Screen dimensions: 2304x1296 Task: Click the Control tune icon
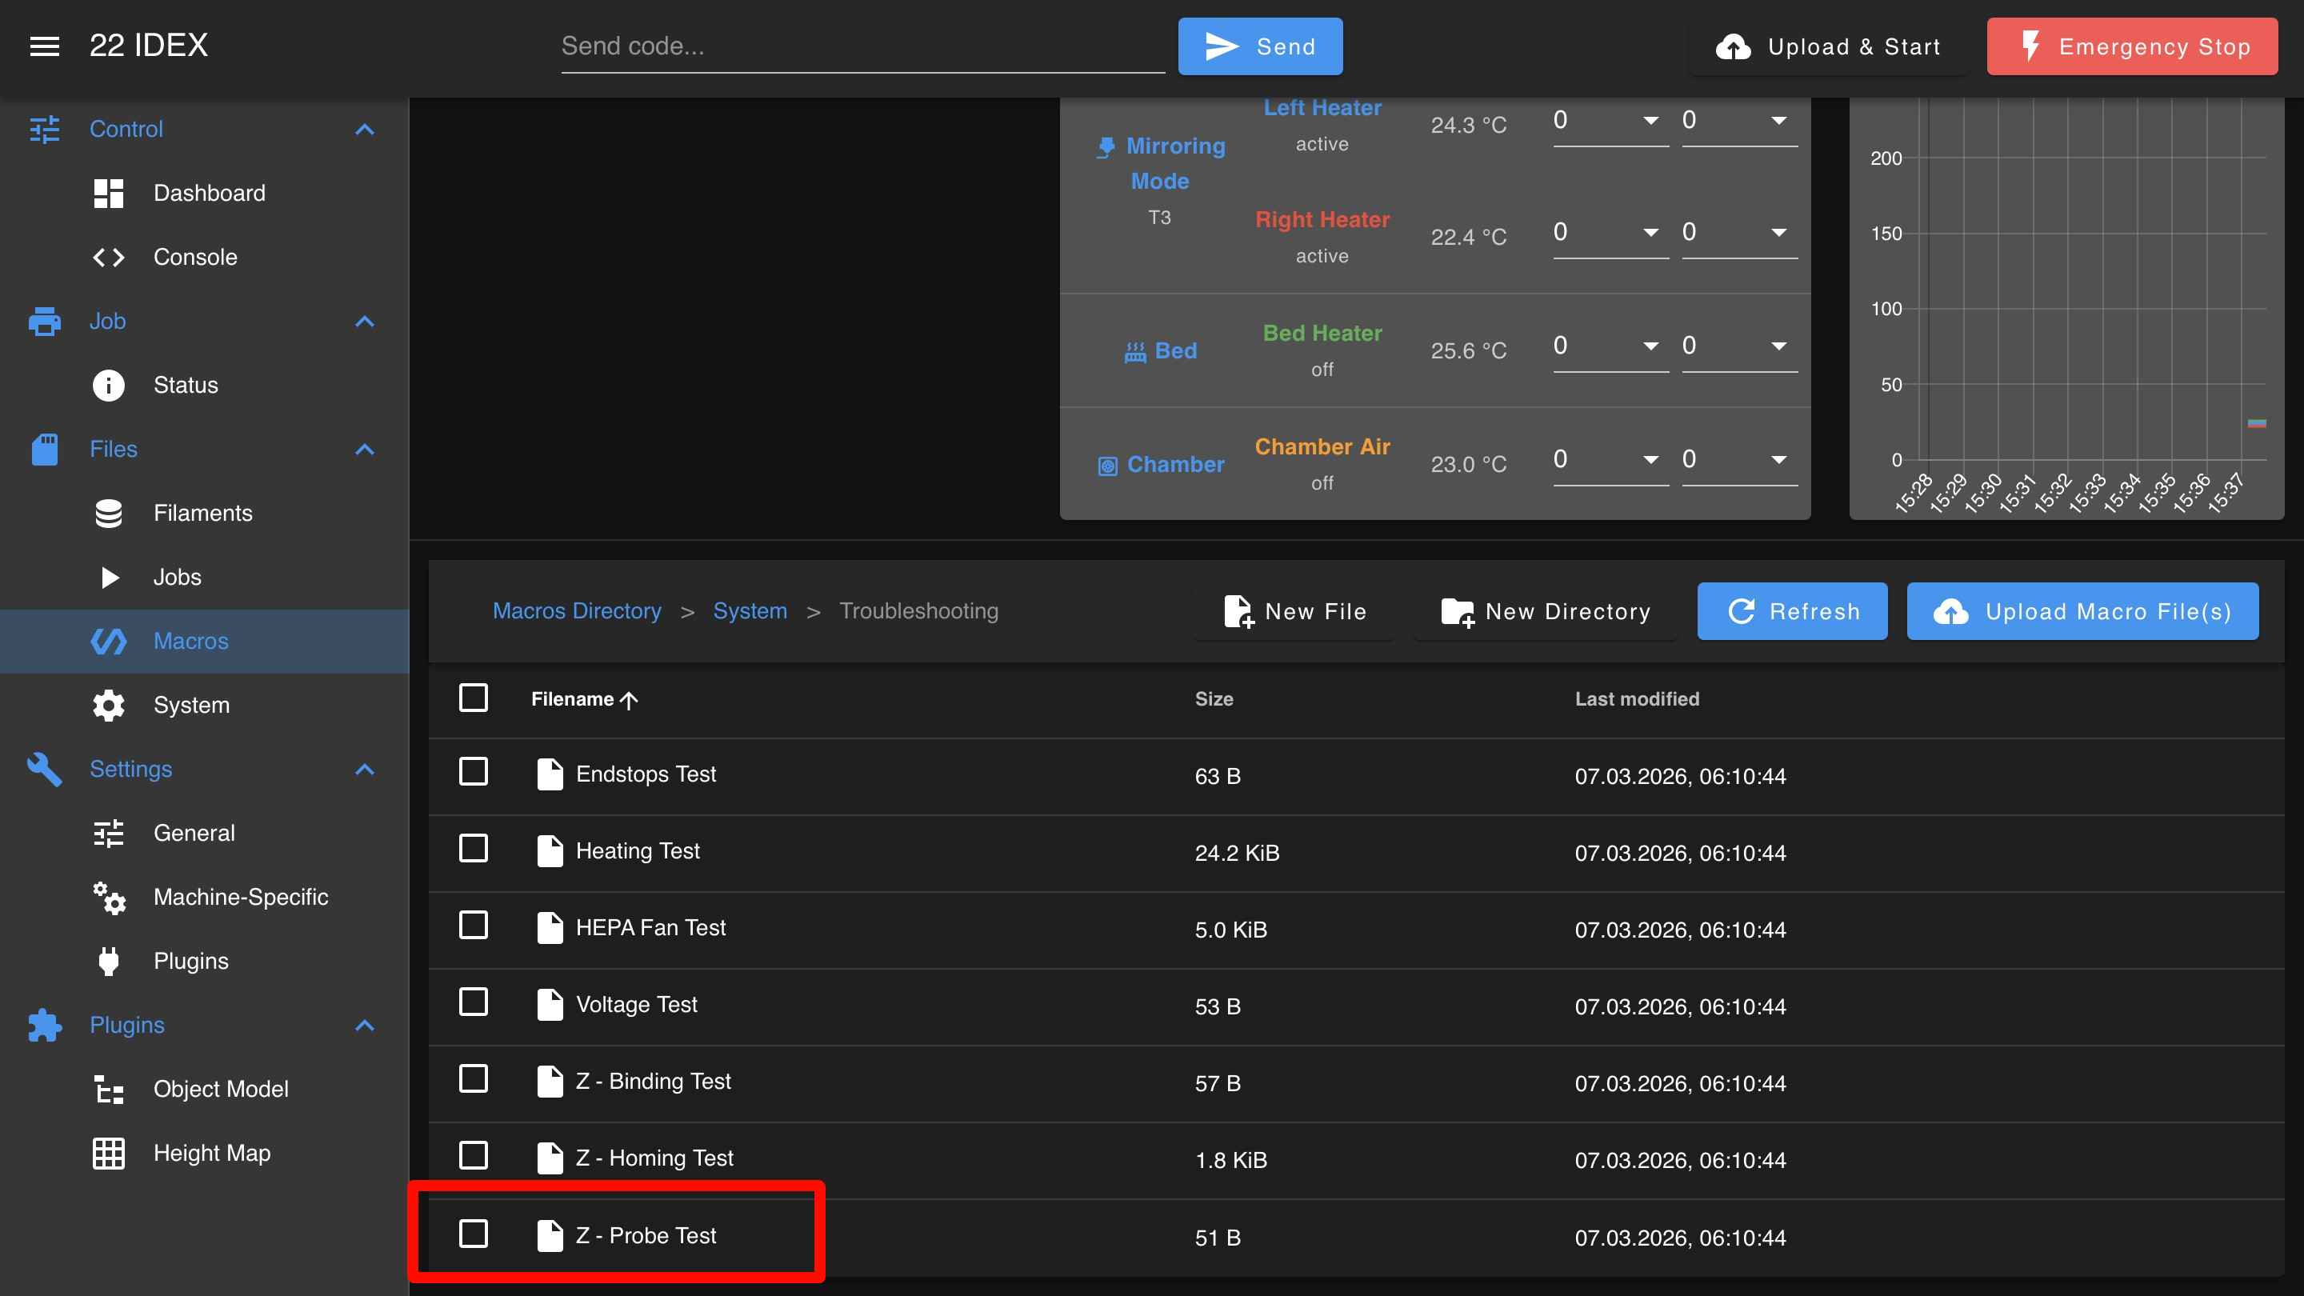tap(45, 130)
